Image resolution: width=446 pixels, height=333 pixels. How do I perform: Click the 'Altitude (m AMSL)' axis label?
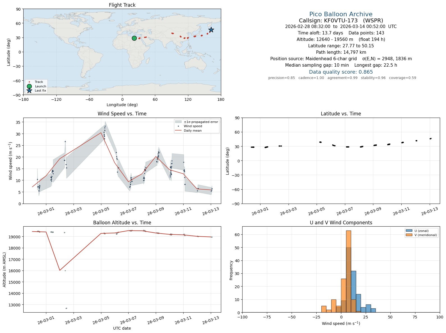coord(4,269)
